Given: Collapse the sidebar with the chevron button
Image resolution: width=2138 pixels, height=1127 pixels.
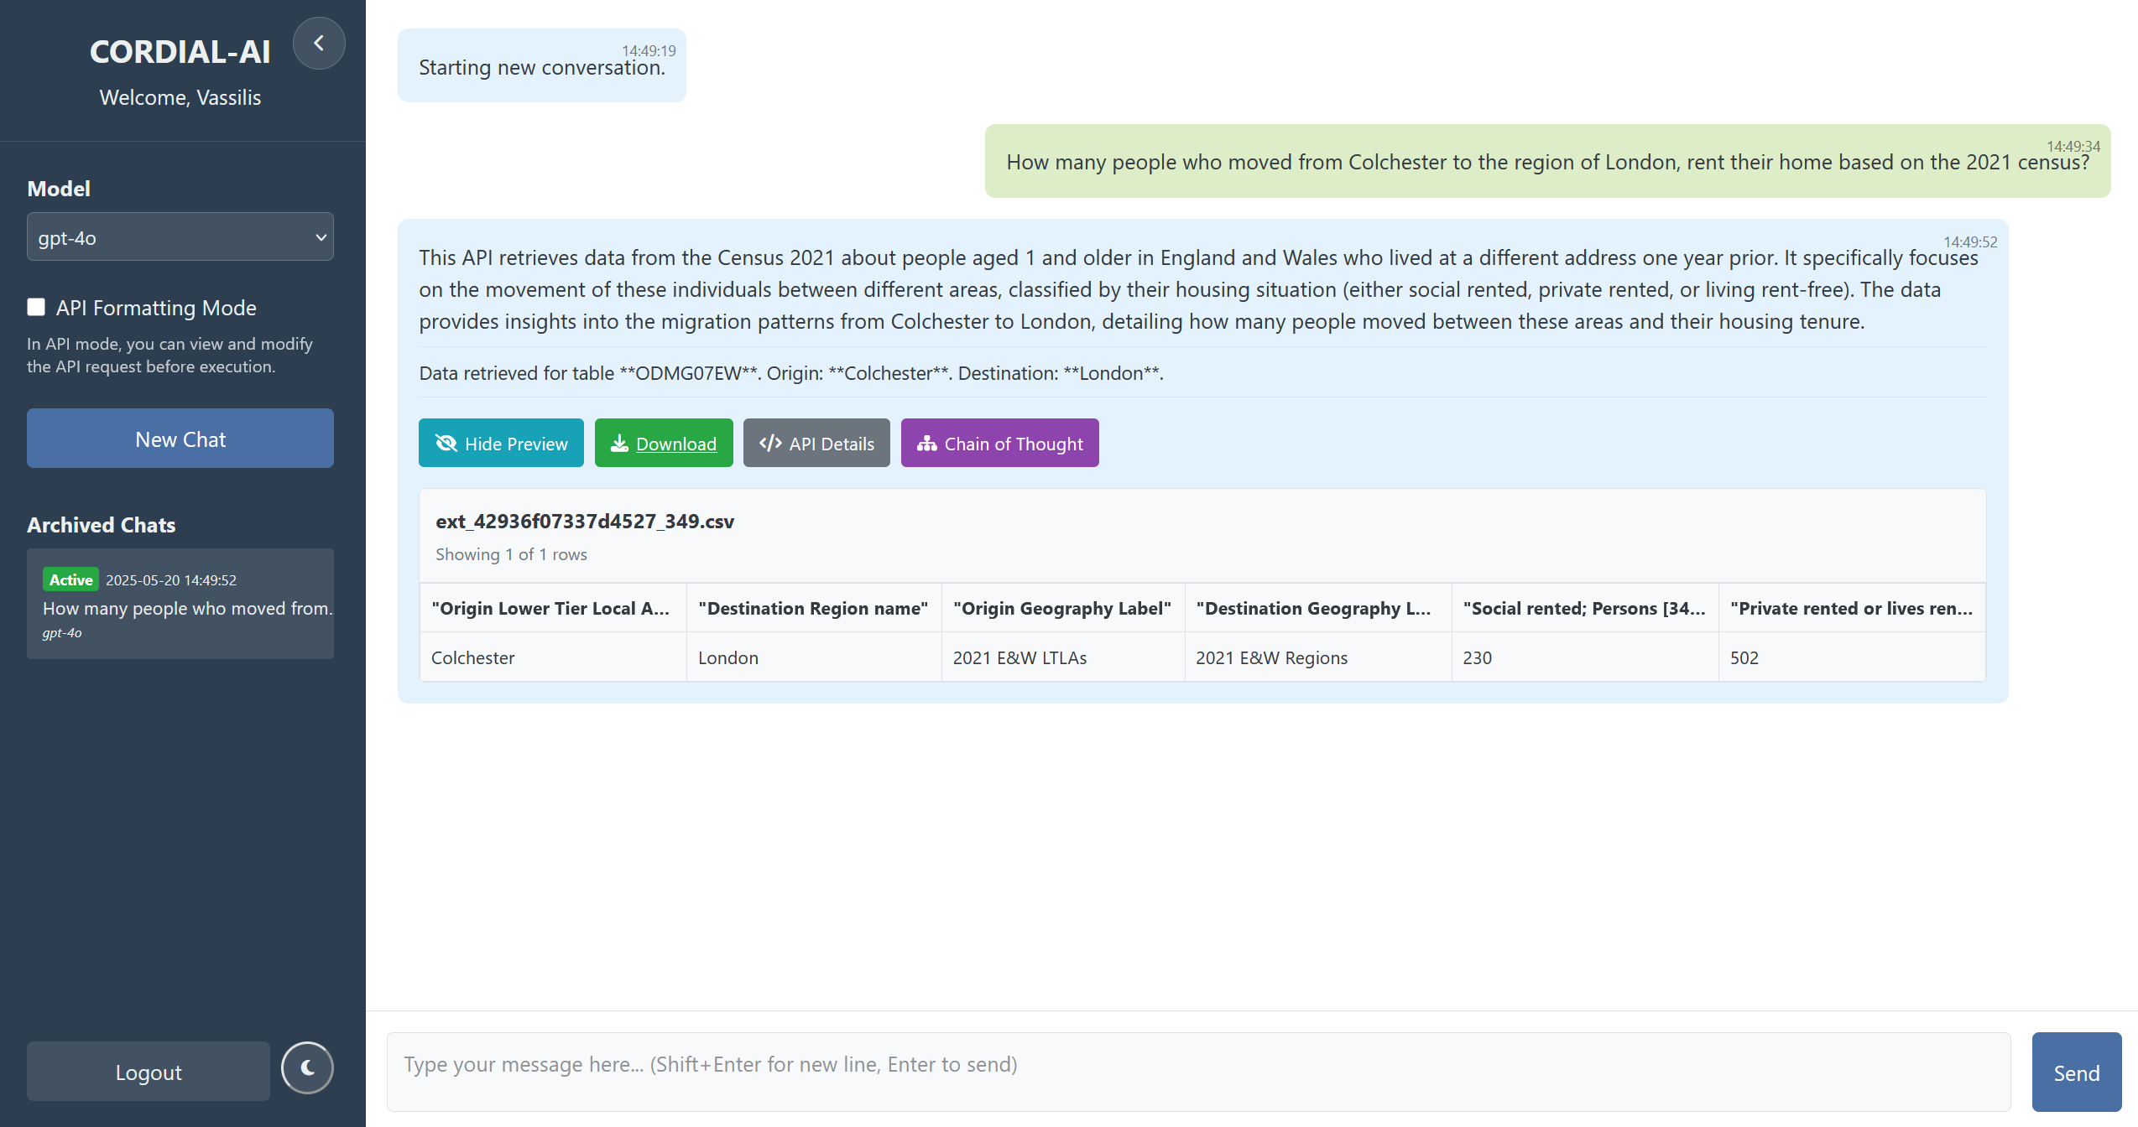Looking at the screenshot, I should (x=319, y=43).
